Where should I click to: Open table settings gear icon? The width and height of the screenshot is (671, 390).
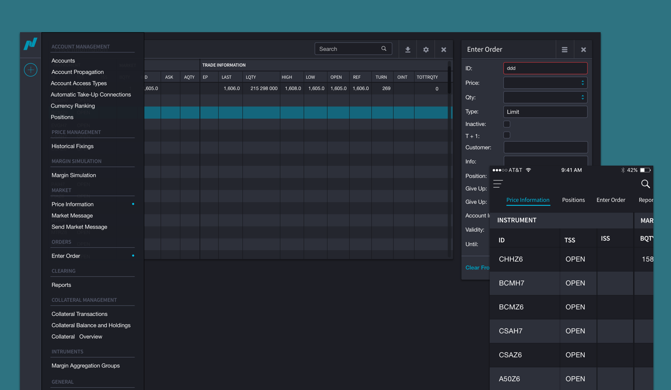426,49
